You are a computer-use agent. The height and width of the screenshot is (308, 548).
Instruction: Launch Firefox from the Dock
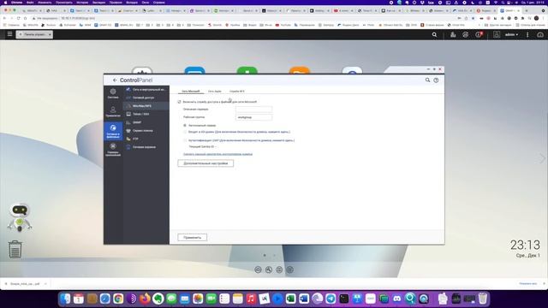tap(145, 299)
